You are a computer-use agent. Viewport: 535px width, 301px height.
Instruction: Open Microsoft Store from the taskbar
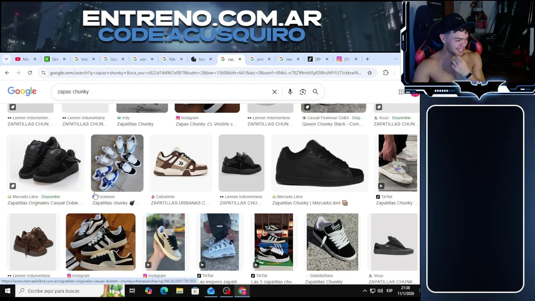click(195, 291)
